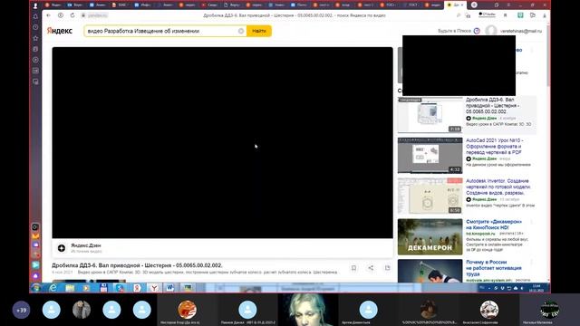This screenshot has width=580, height=326.
Task: Click the black video player area
Action: (222, 143)
